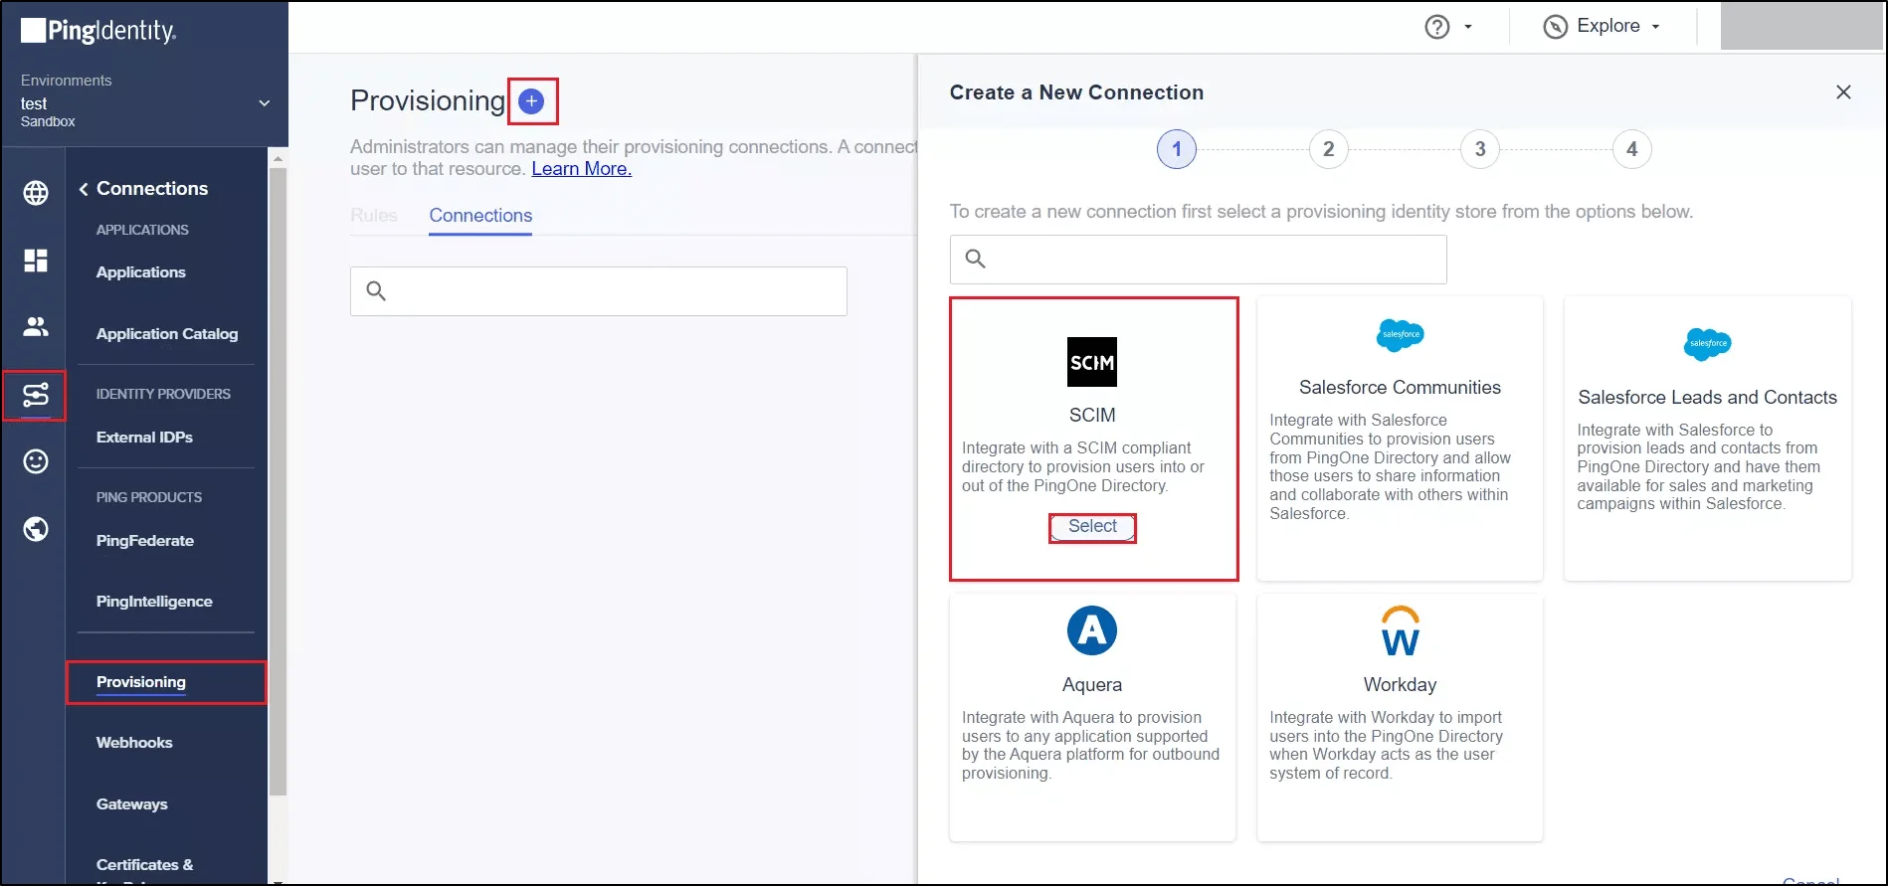This screenshot has height=886, width=1888.
Task: Focus the identity store search field
Action: pyautogui.click(x=1198, y=260)
